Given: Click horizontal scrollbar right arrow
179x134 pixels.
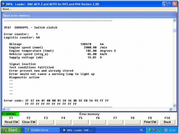Looking at the screenshot, I should (171, 109).
